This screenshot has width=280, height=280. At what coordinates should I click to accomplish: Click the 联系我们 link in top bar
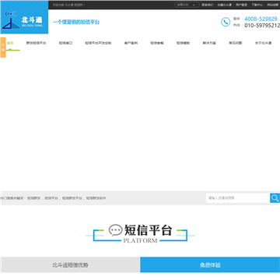[208, 5]
